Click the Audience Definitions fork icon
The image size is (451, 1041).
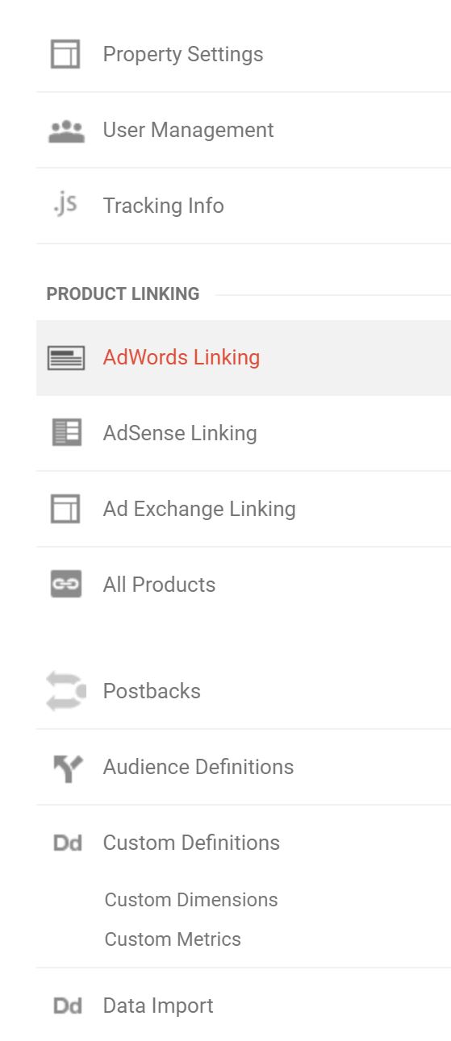pyautogui.click(x=66, y=768)
